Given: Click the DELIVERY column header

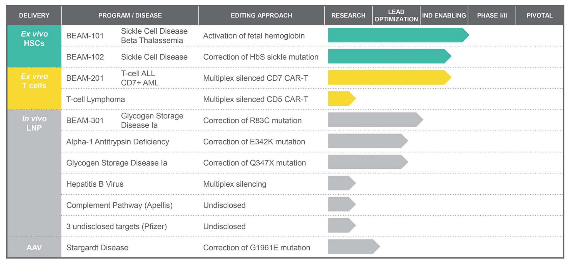Looking at the screenshot, I should coord(34,16).
